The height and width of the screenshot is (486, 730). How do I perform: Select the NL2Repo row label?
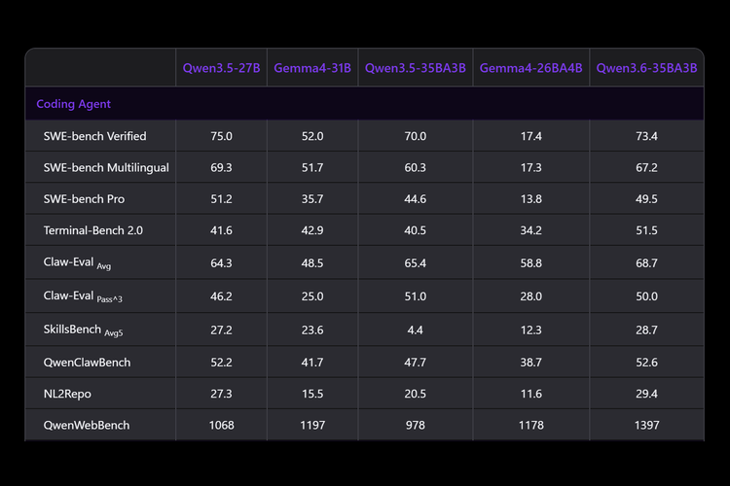67,394
